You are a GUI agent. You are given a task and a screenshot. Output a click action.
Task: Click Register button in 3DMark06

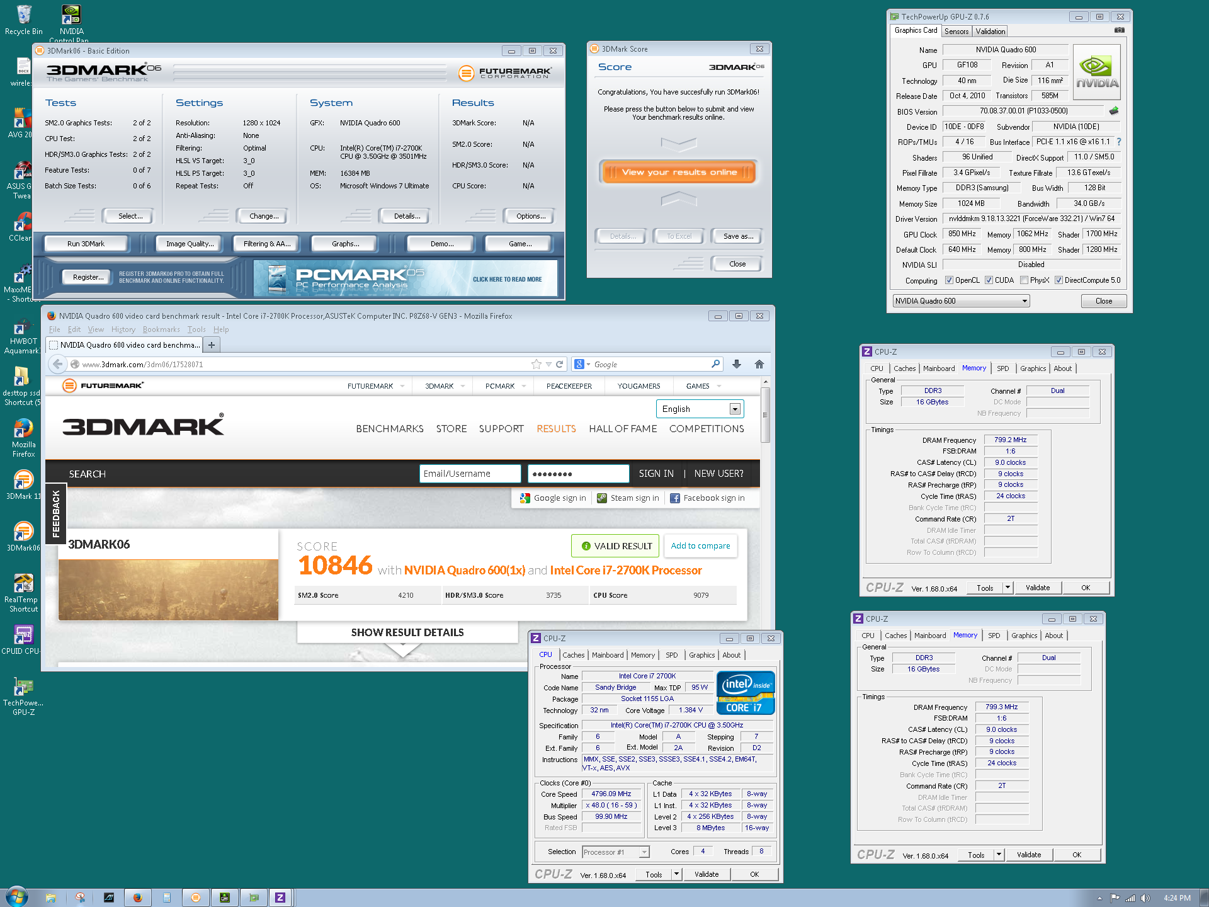click(x=88, y=277)
